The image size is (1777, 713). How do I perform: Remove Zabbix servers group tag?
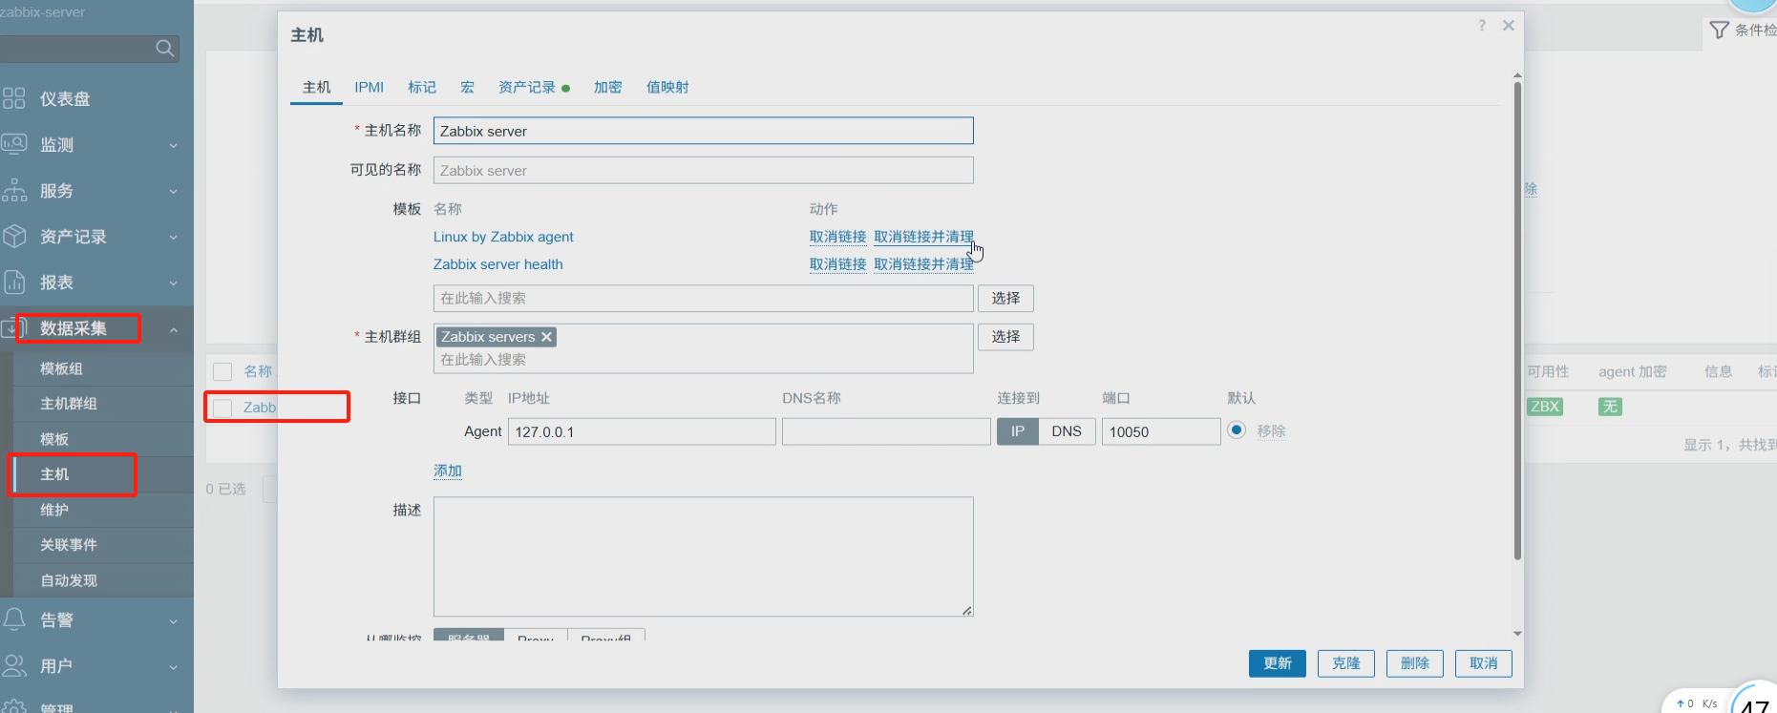(546, 337)
